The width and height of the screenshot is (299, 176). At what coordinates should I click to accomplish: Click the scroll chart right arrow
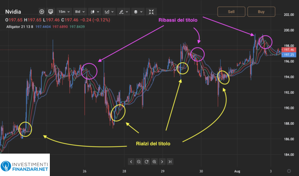click(x=162, y=162)
